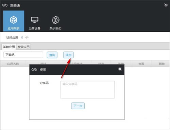Click the search field containing 下载吧

coord(23,55)
